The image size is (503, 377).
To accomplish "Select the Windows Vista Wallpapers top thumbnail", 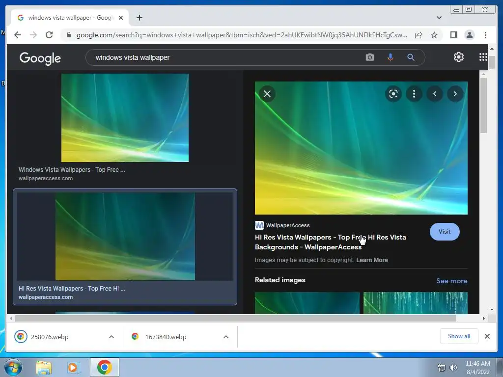I will click(x=125, y=118).
